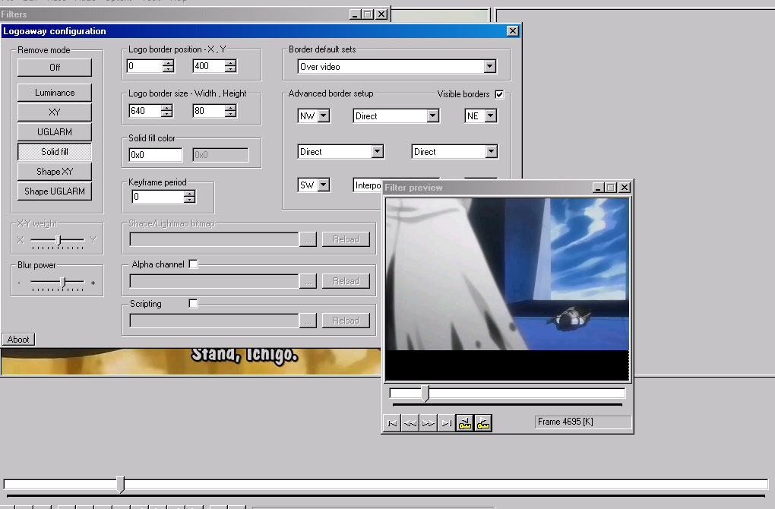This screenshot has height=509, width=775.
Task: Click the Scripting path field
Action: pos(214,321)
